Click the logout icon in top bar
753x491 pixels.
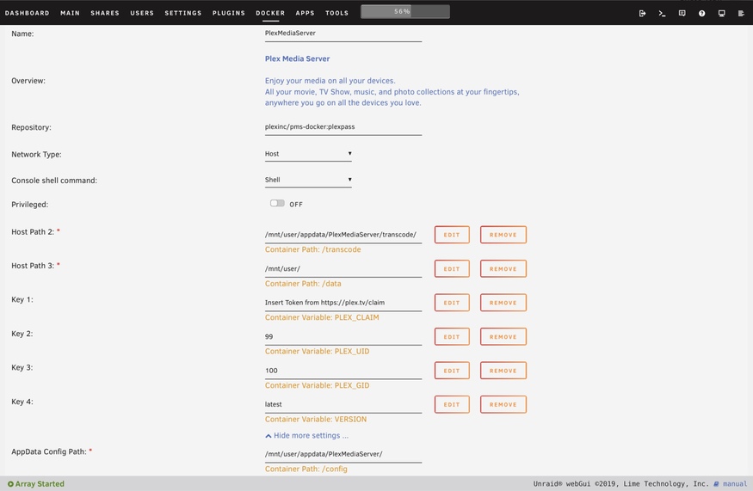pos(642,13)
